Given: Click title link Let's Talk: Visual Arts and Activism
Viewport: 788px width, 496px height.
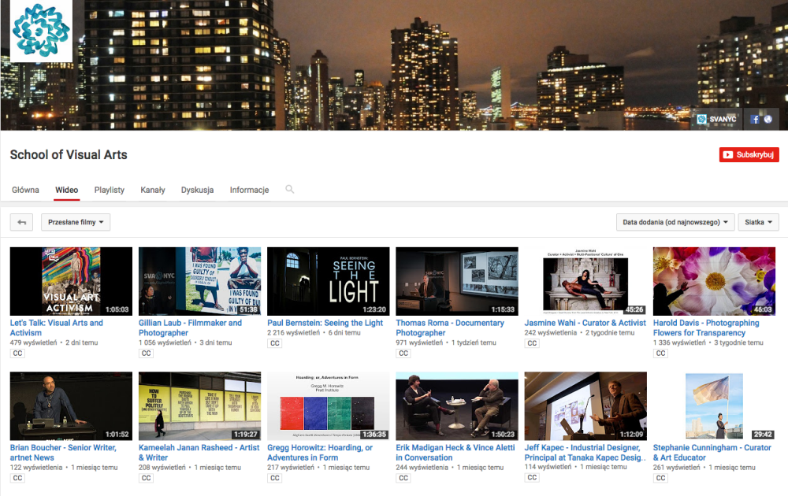Looking at the screenshot, I should [x=56, y=328].
